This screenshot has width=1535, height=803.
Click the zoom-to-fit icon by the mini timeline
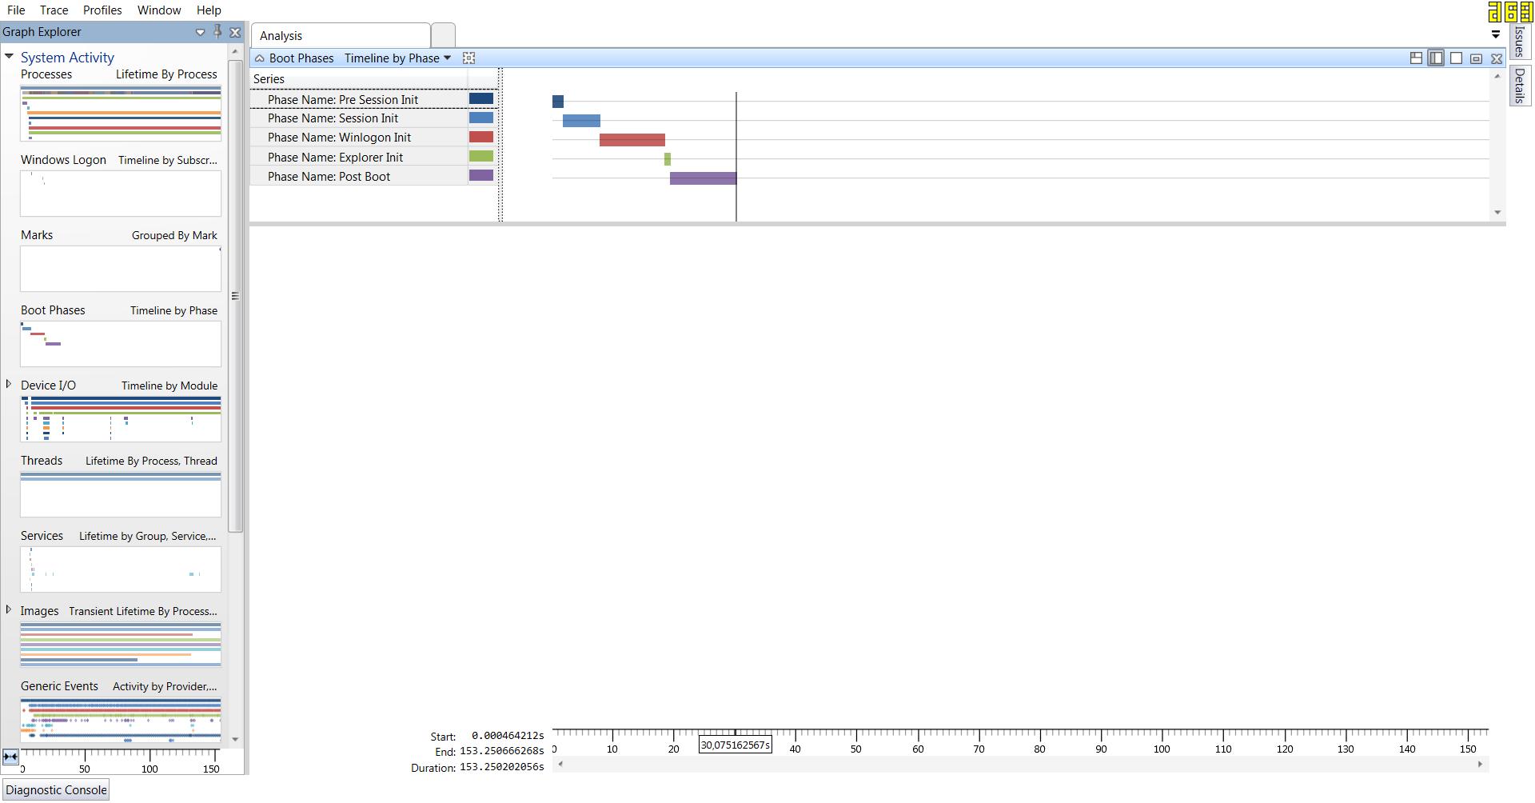pyautogui.click(x=10, y=757)
